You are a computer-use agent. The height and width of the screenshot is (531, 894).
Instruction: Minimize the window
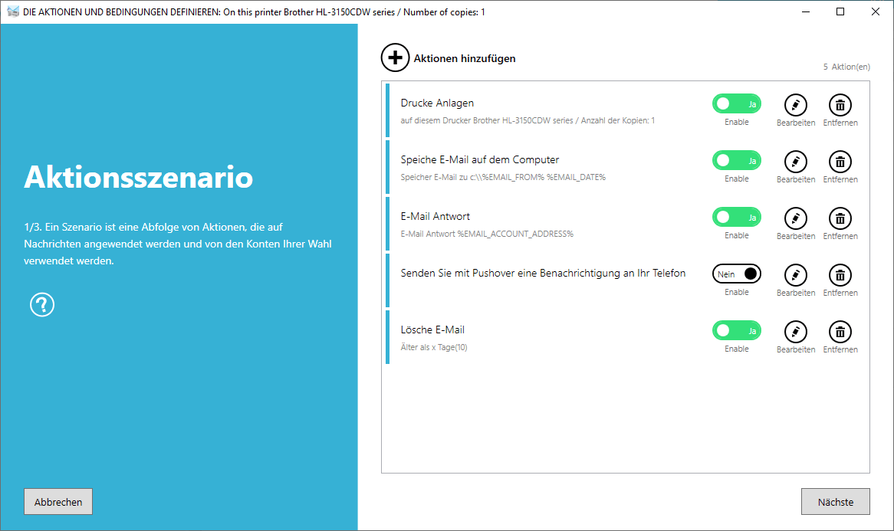[x=806, y=11]
